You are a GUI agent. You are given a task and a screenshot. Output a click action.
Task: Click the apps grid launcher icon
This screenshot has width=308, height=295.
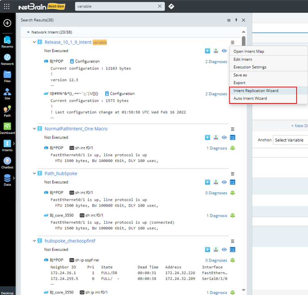pos(7,7)
